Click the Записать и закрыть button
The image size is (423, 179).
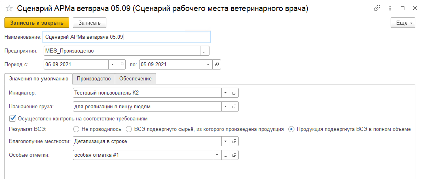pyautogui.click(x=37, y=23)
